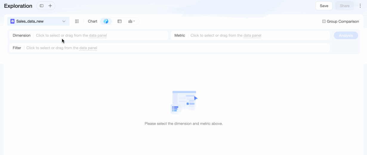Add a new exploration with plus icon
Screen dimensions: 367x155
coord(50,6)
